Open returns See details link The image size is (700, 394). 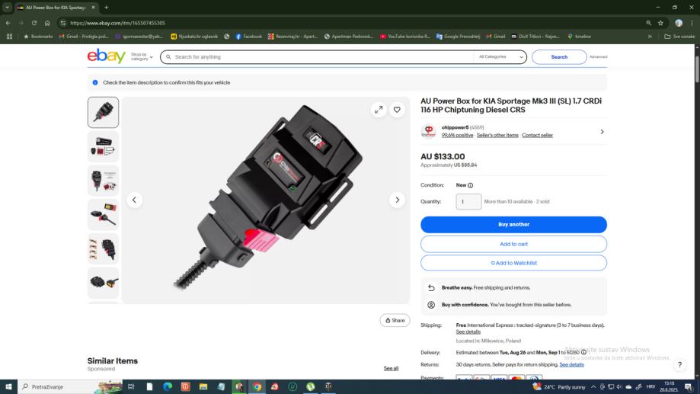[571, 364]
